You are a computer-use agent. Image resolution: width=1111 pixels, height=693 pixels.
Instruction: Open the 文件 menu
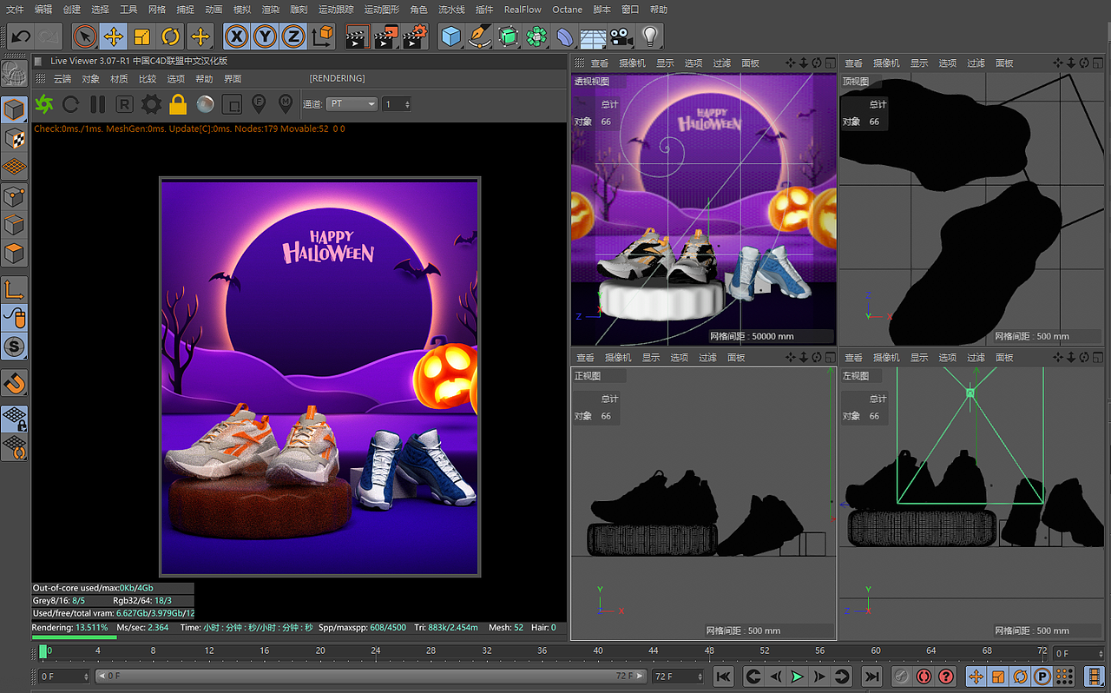coord(15,10)
